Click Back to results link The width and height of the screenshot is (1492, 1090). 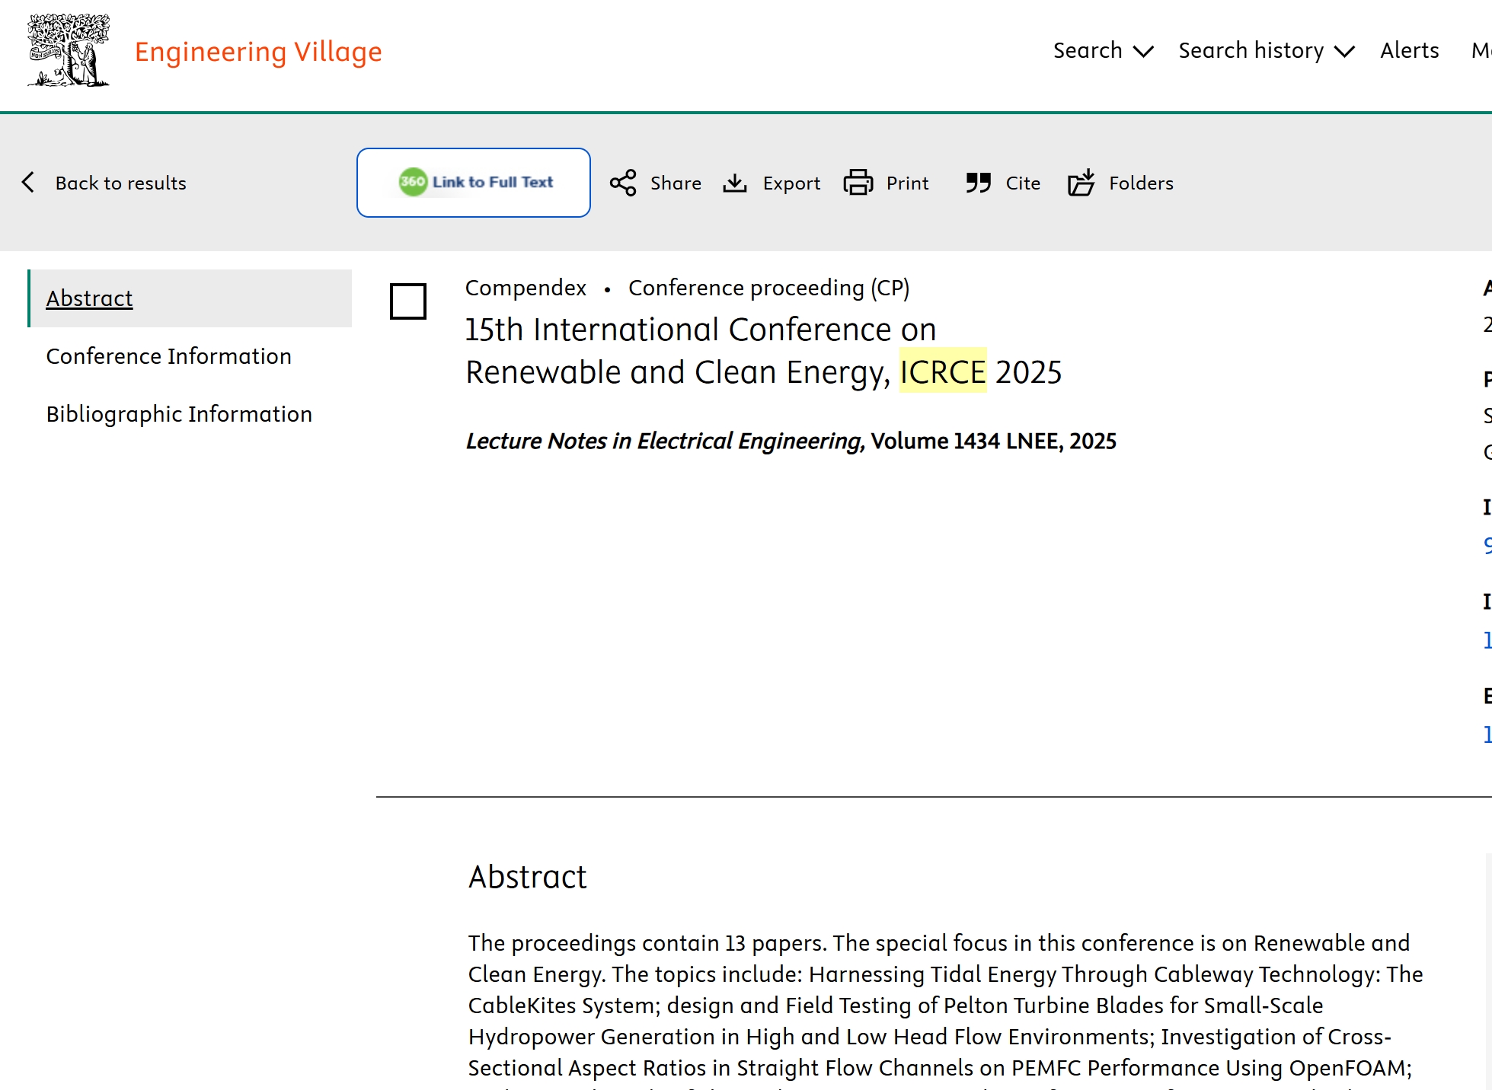(120, 183)
